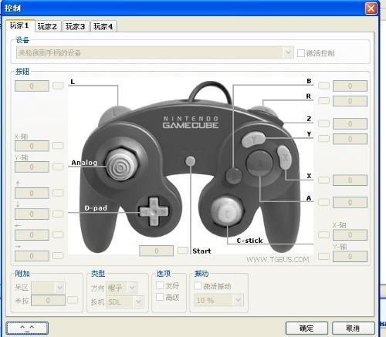Click the L button value field
This screenshot has width=386, height=337.
pyautogui.click(x=32, y=86)
